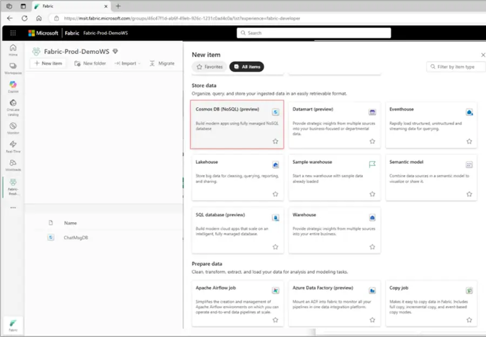Close the New item panel
Viewport: 486px width, 337px height.
coord(483,55)
